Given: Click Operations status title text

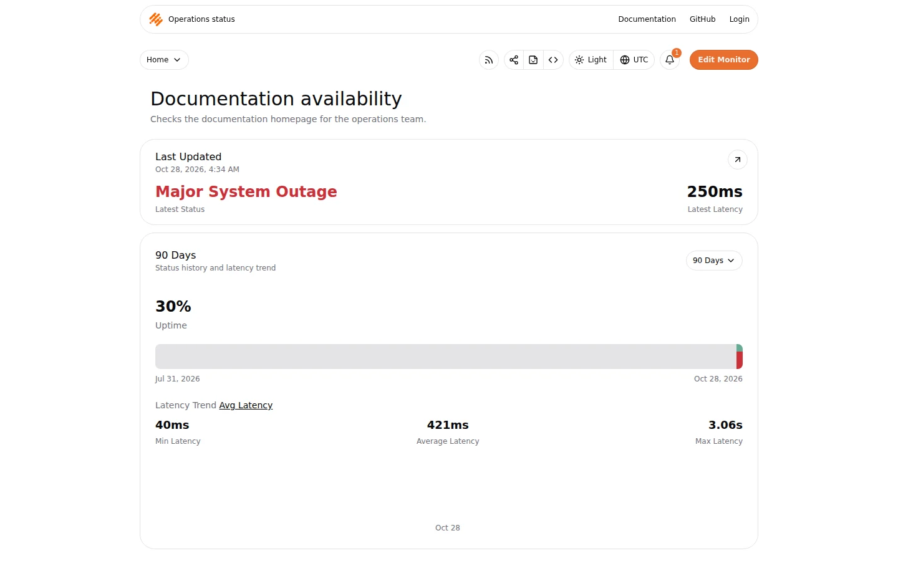Looking at the screenshot, I should pos(201,19).
